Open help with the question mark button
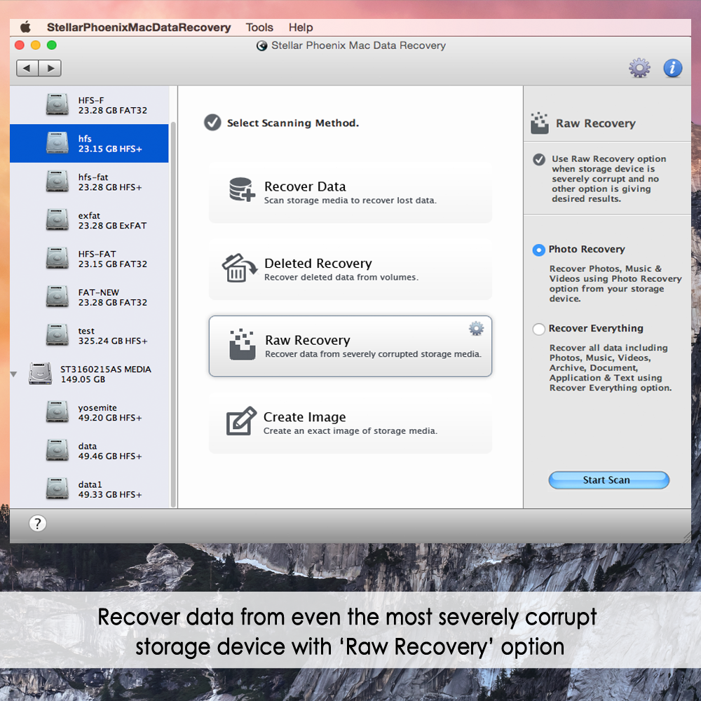 coord(38,524)
